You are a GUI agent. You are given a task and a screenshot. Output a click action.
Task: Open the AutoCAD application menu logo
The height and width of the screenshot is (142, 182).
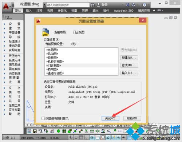tap(6, 6)
